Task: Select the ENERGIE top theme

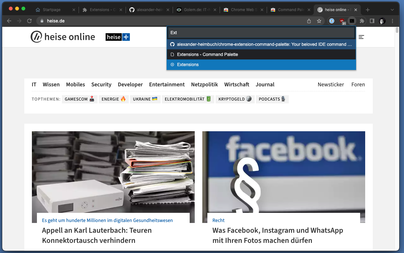Action: pyautogui.click(x=114, y=99)
